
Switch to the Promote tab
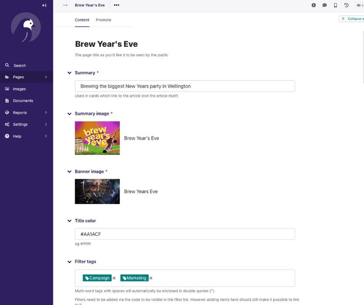tap(103, 20)
